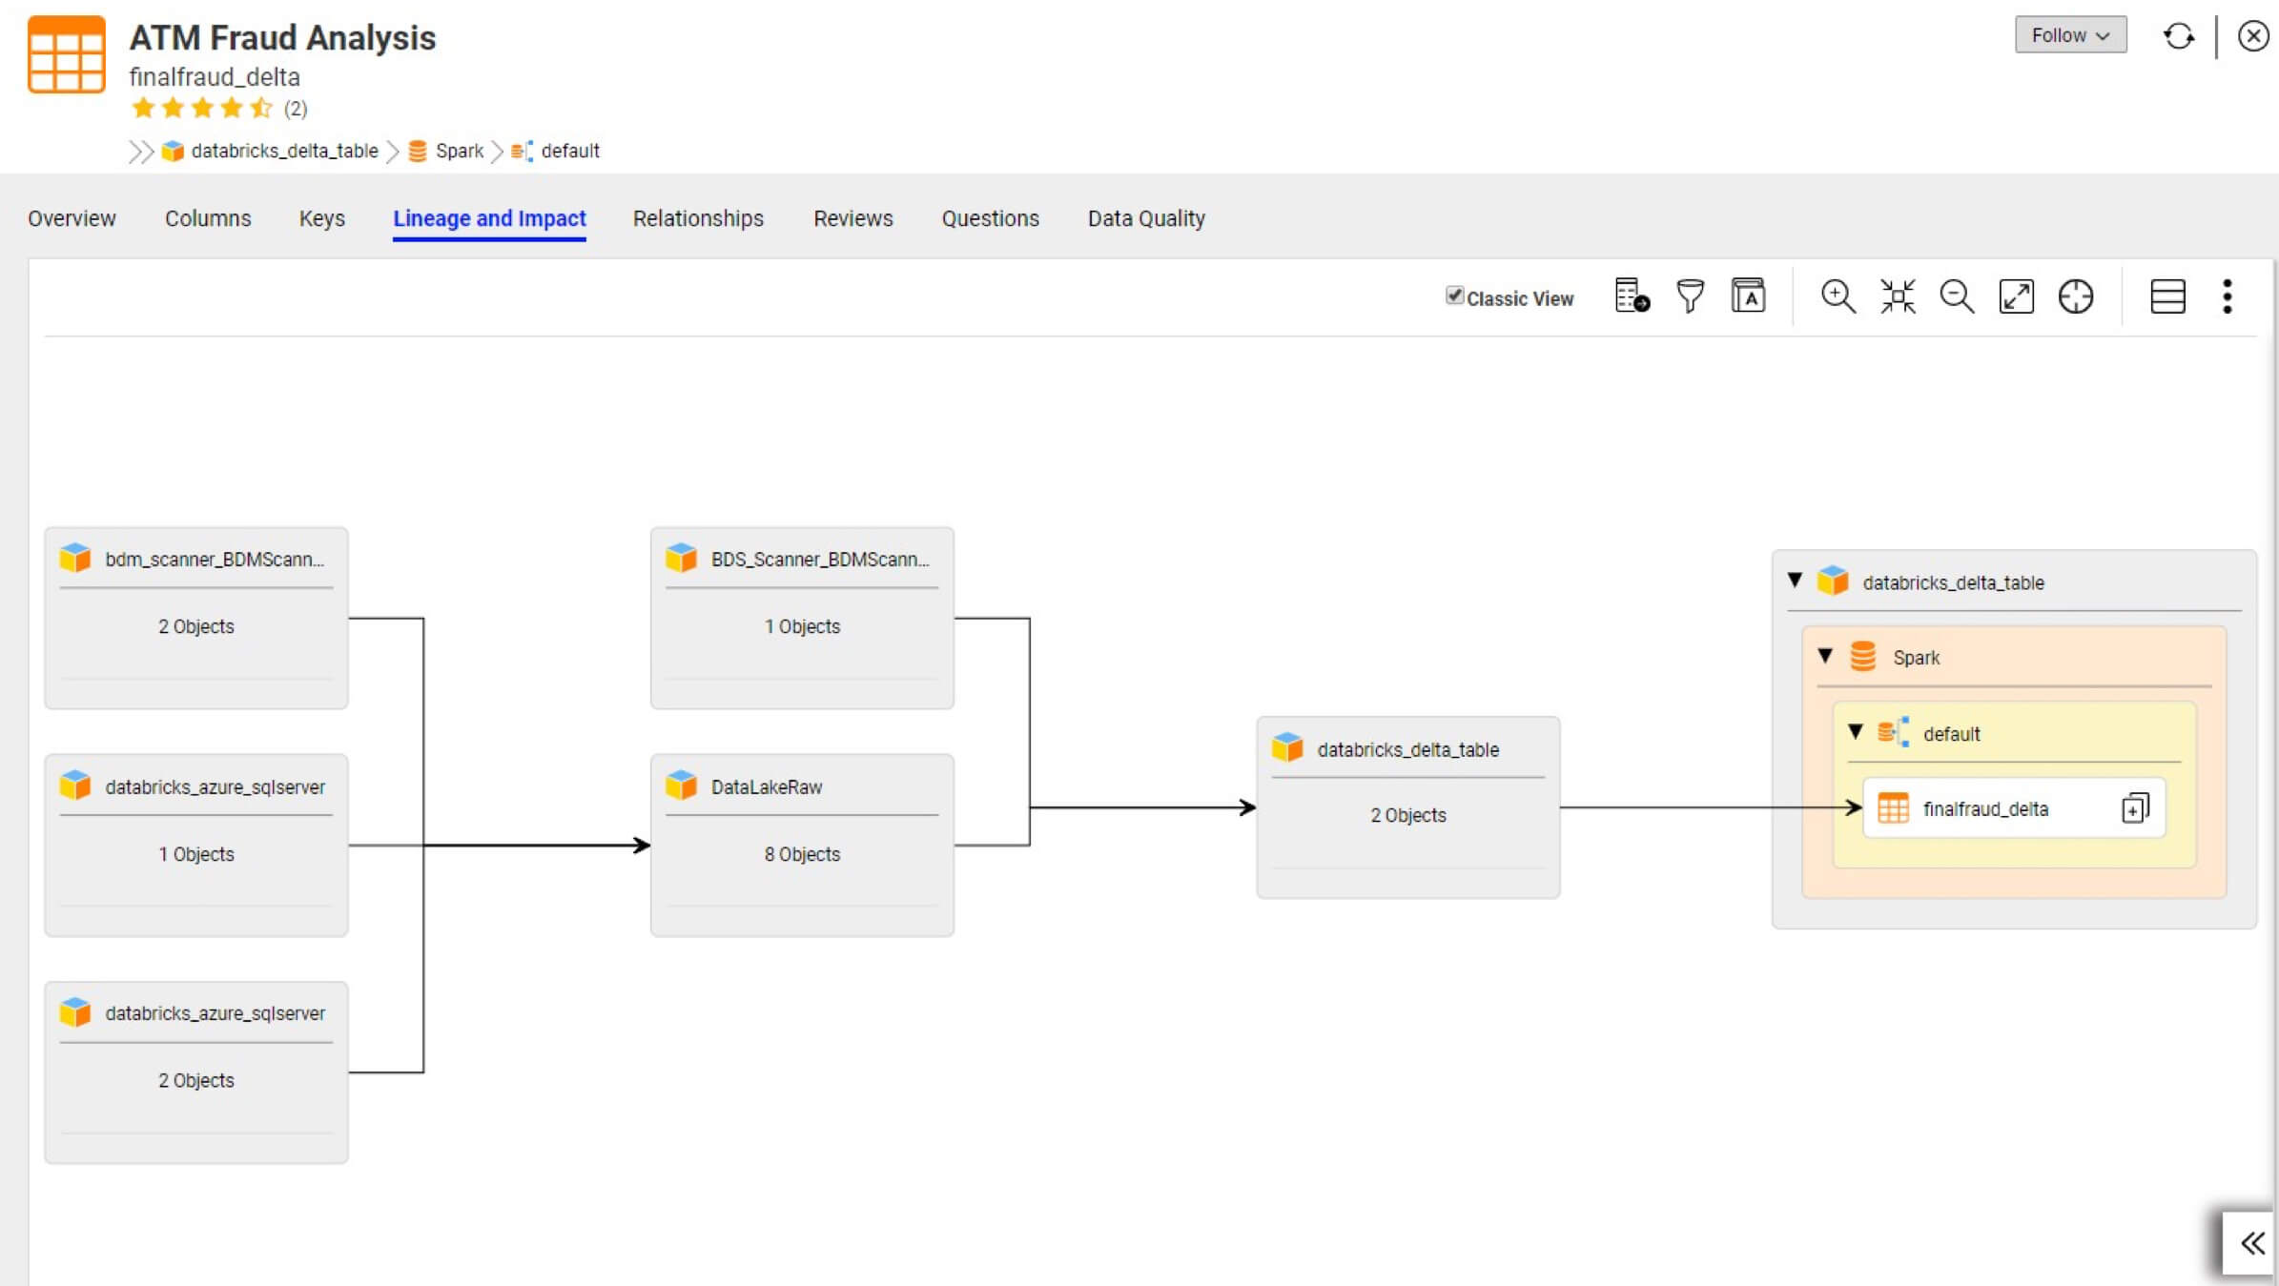Viewport: 2279px width, 1286px height.
Task: Uncheck the Classic View checkbox
Action: click(x=1454, y=296)
